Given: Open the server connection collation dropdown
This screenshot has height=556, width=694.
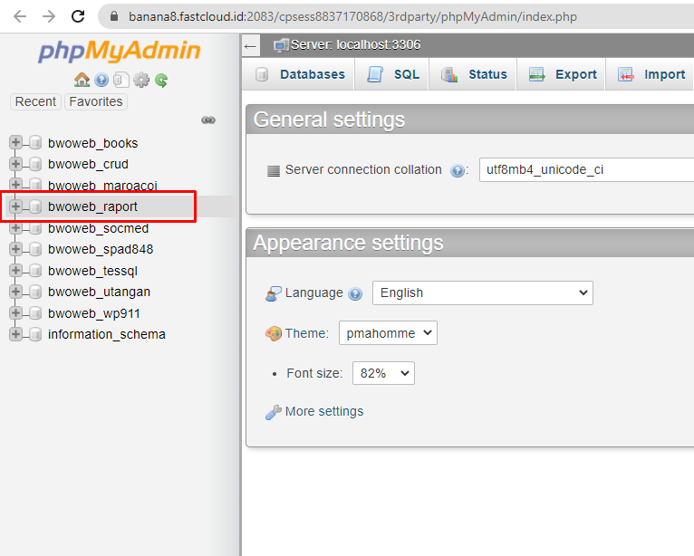Looking at the screenshot, I should [x=586, y=170].
